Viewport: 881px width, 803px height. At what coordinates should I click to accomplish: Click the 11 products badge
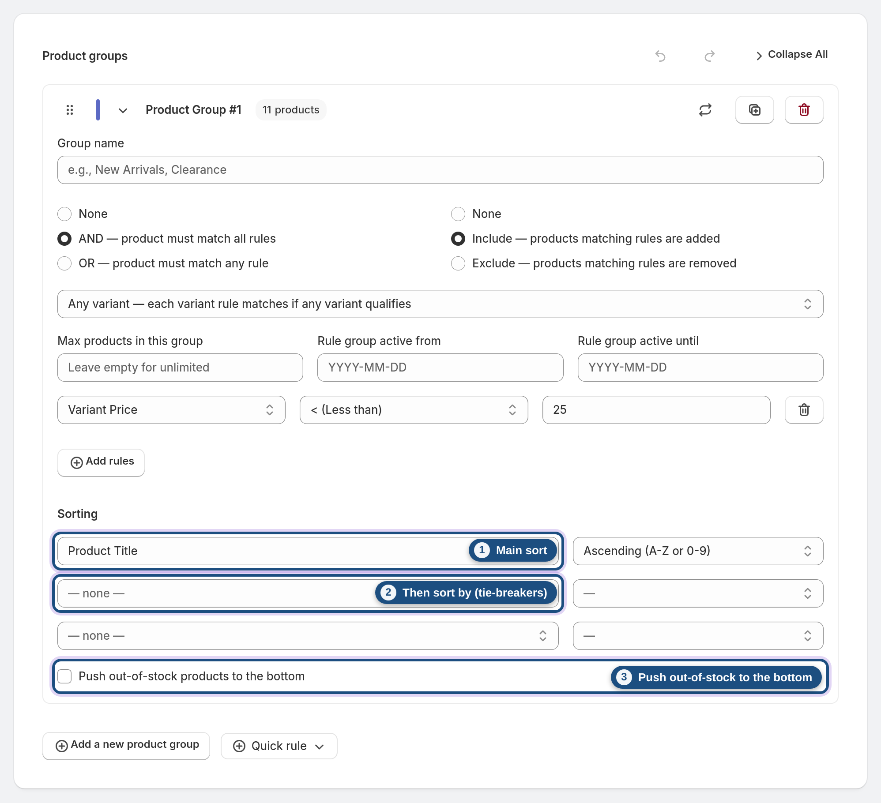tap(291, 110)
